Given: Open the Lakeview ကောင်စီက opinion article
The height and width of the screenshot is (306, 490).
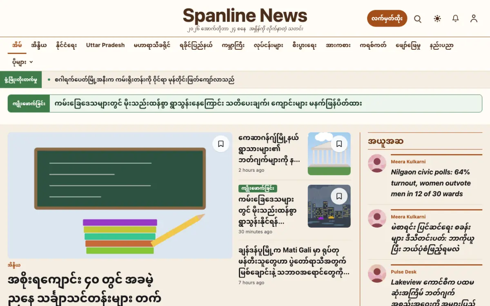Looking at the screenshot, I should coord(433,292).
